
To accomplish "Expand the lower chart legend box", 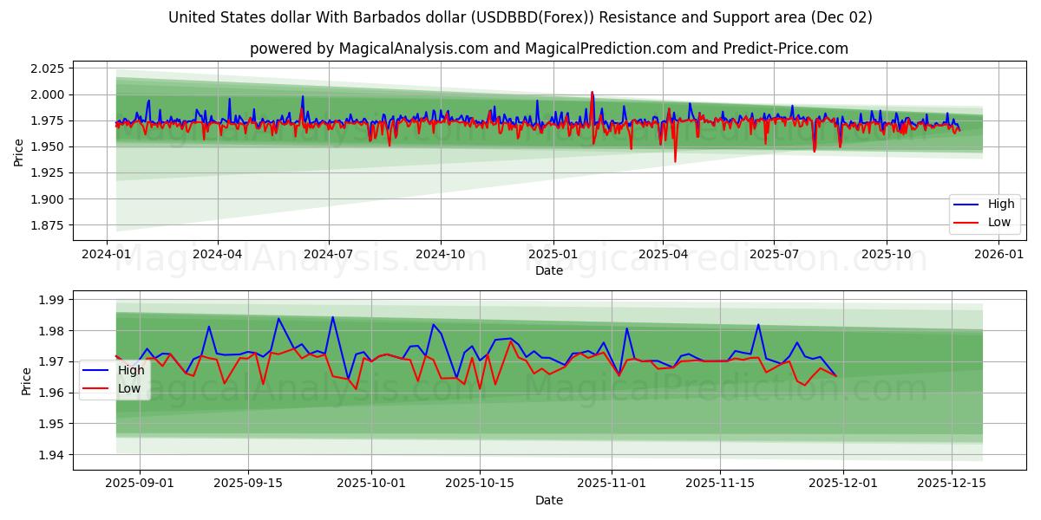I will pyautogui.click(x=115, y=377).
